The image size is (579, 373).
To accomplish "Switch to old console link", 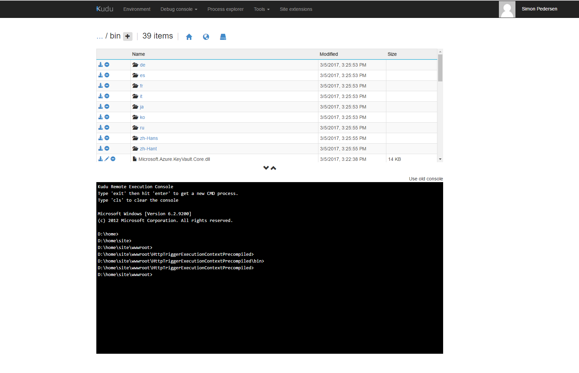I will pos(426,179).
